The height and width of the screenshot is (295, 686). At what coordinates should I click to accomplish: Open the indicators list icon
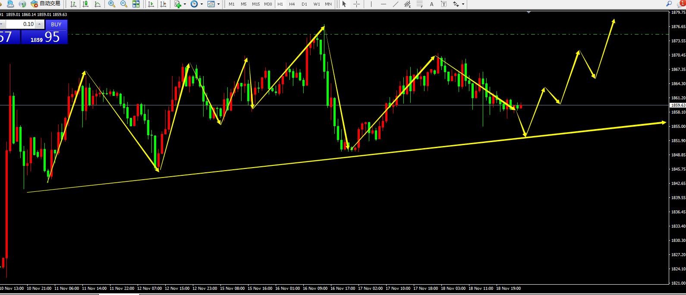pyautogui.click(x=177, y=4)
